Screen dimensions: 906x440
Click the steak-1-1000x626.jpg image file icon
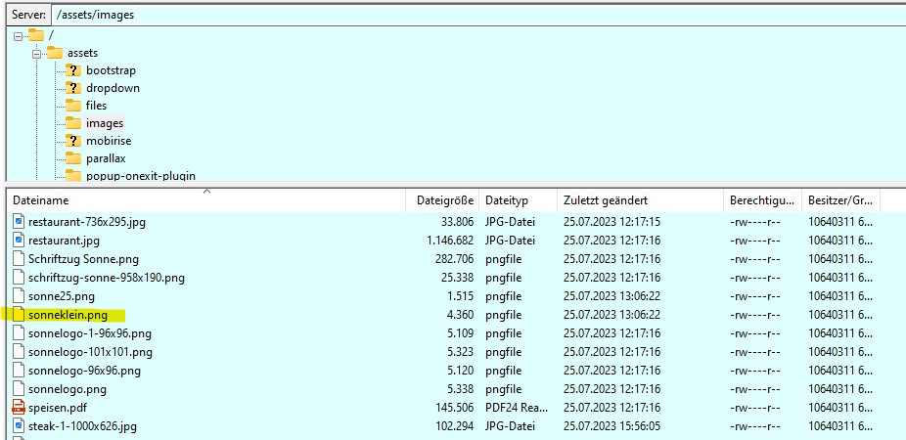click(19, 426)
